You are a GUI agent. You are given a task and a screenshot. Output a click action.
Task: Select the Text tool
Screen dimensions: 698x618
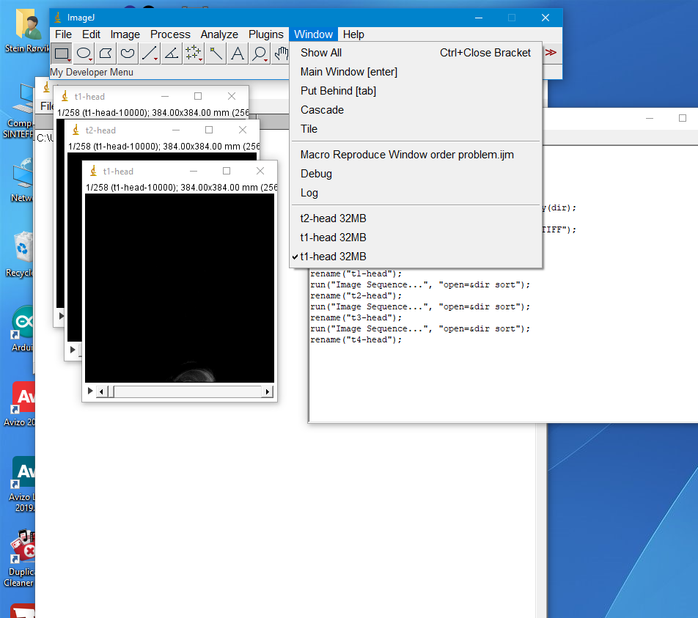click(238, 54)
